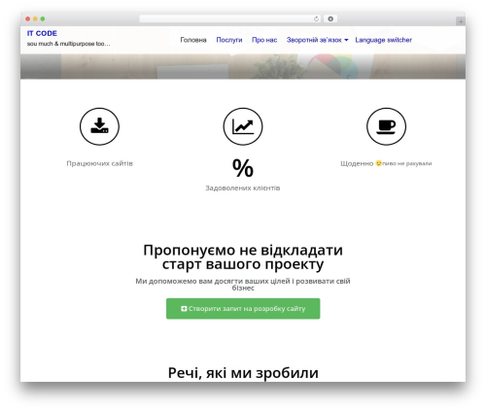Click the header banner image
Screen dimensions: 486x411
243,66
